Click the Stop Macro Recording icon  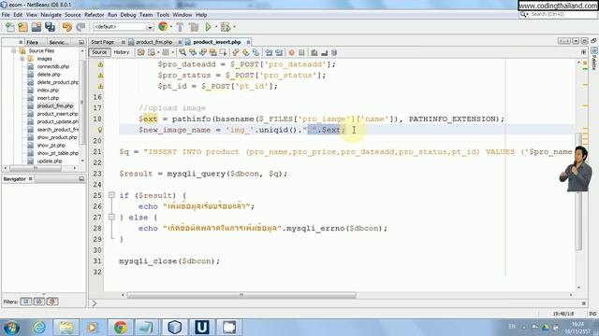click(301, 52)
